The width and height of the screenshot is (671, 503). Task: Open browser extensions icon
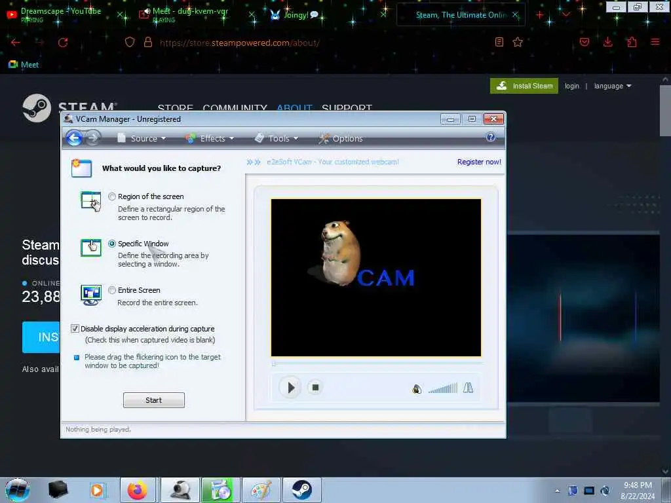632,42
